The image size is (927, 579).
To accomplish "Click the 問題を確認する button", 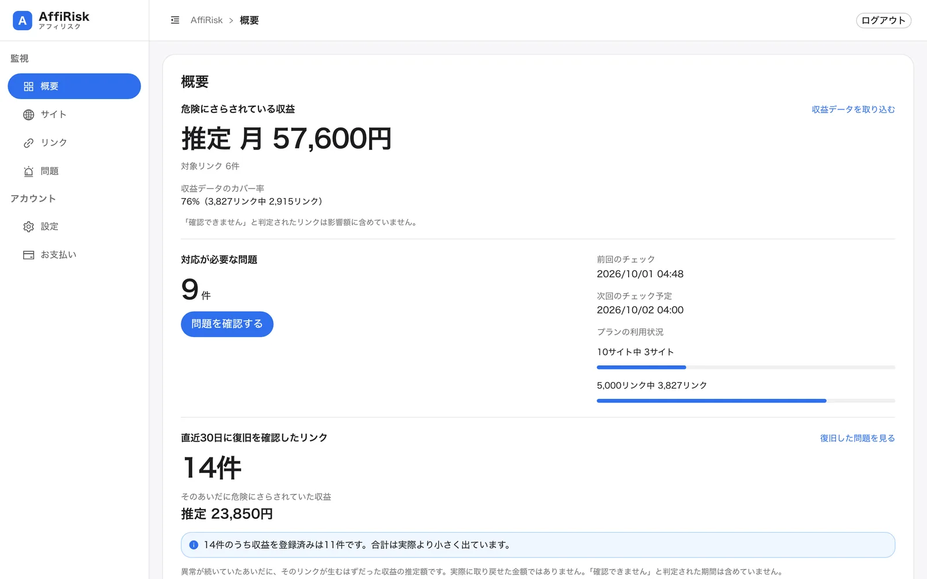I will click(x=227, y=324).
